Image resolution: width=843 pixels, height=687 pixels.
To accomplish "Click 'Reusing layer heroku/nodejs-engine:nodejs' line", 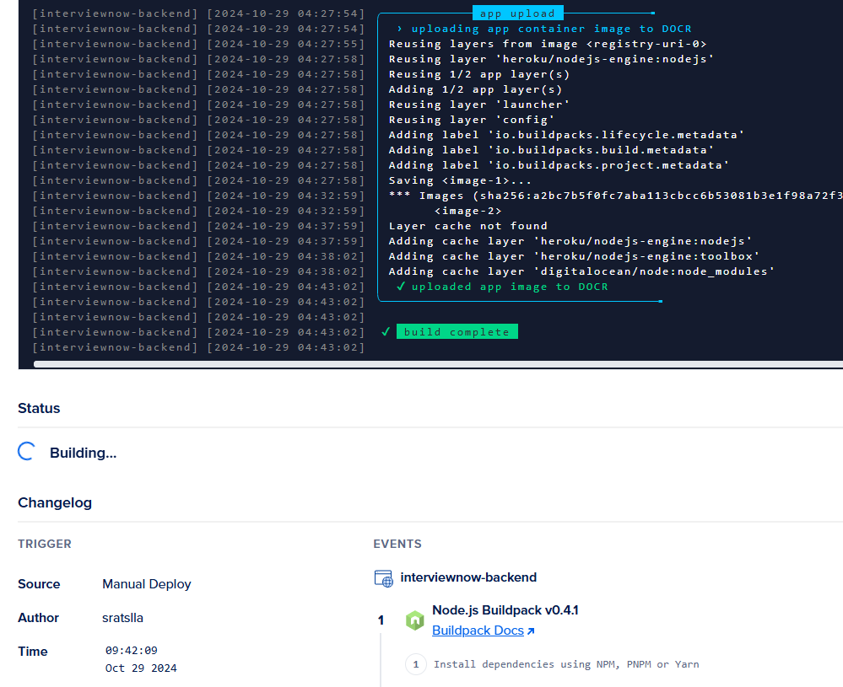I will click(551, 59).
